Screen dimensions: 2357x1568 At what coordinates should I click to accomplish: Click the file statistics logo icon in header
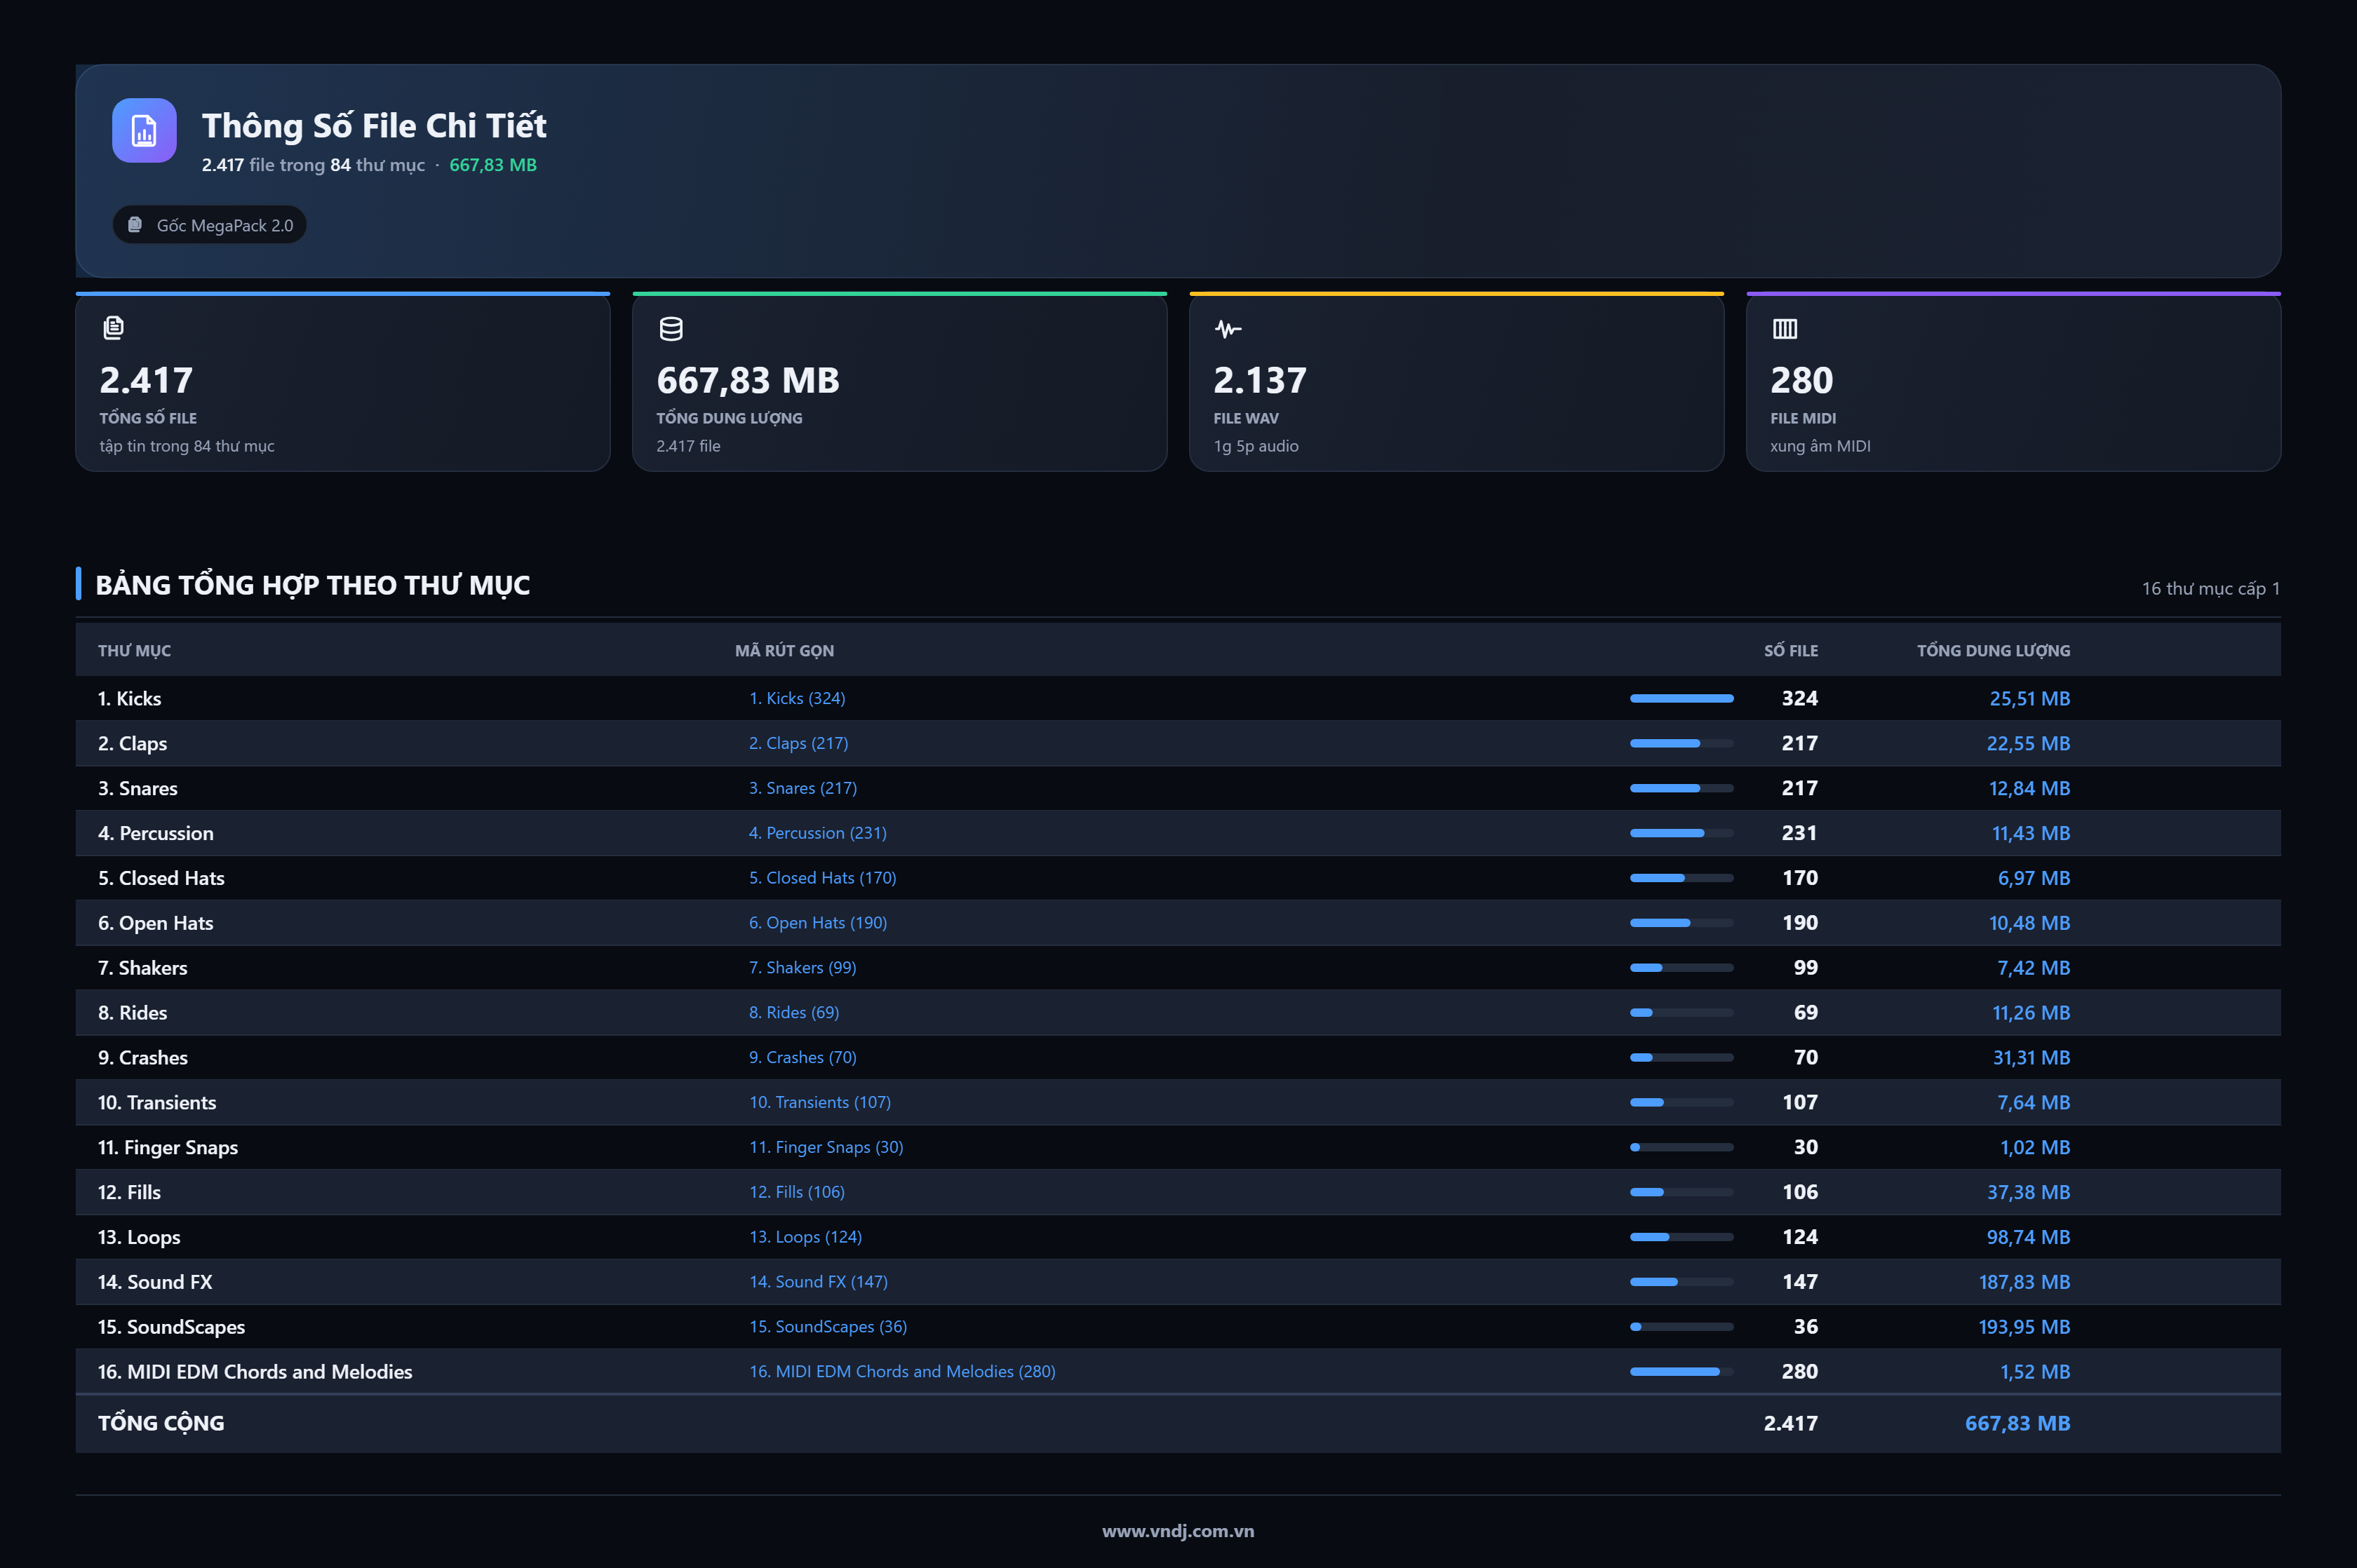144,130
